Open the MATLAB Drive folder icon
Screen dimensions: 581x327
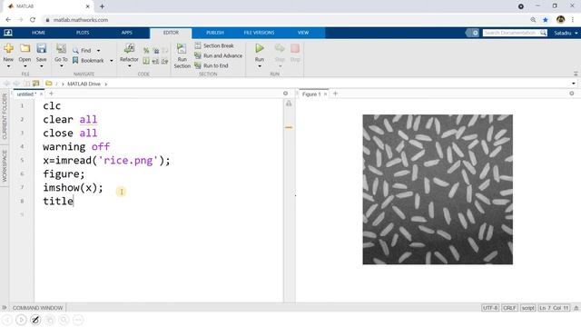tap(48, 84)
